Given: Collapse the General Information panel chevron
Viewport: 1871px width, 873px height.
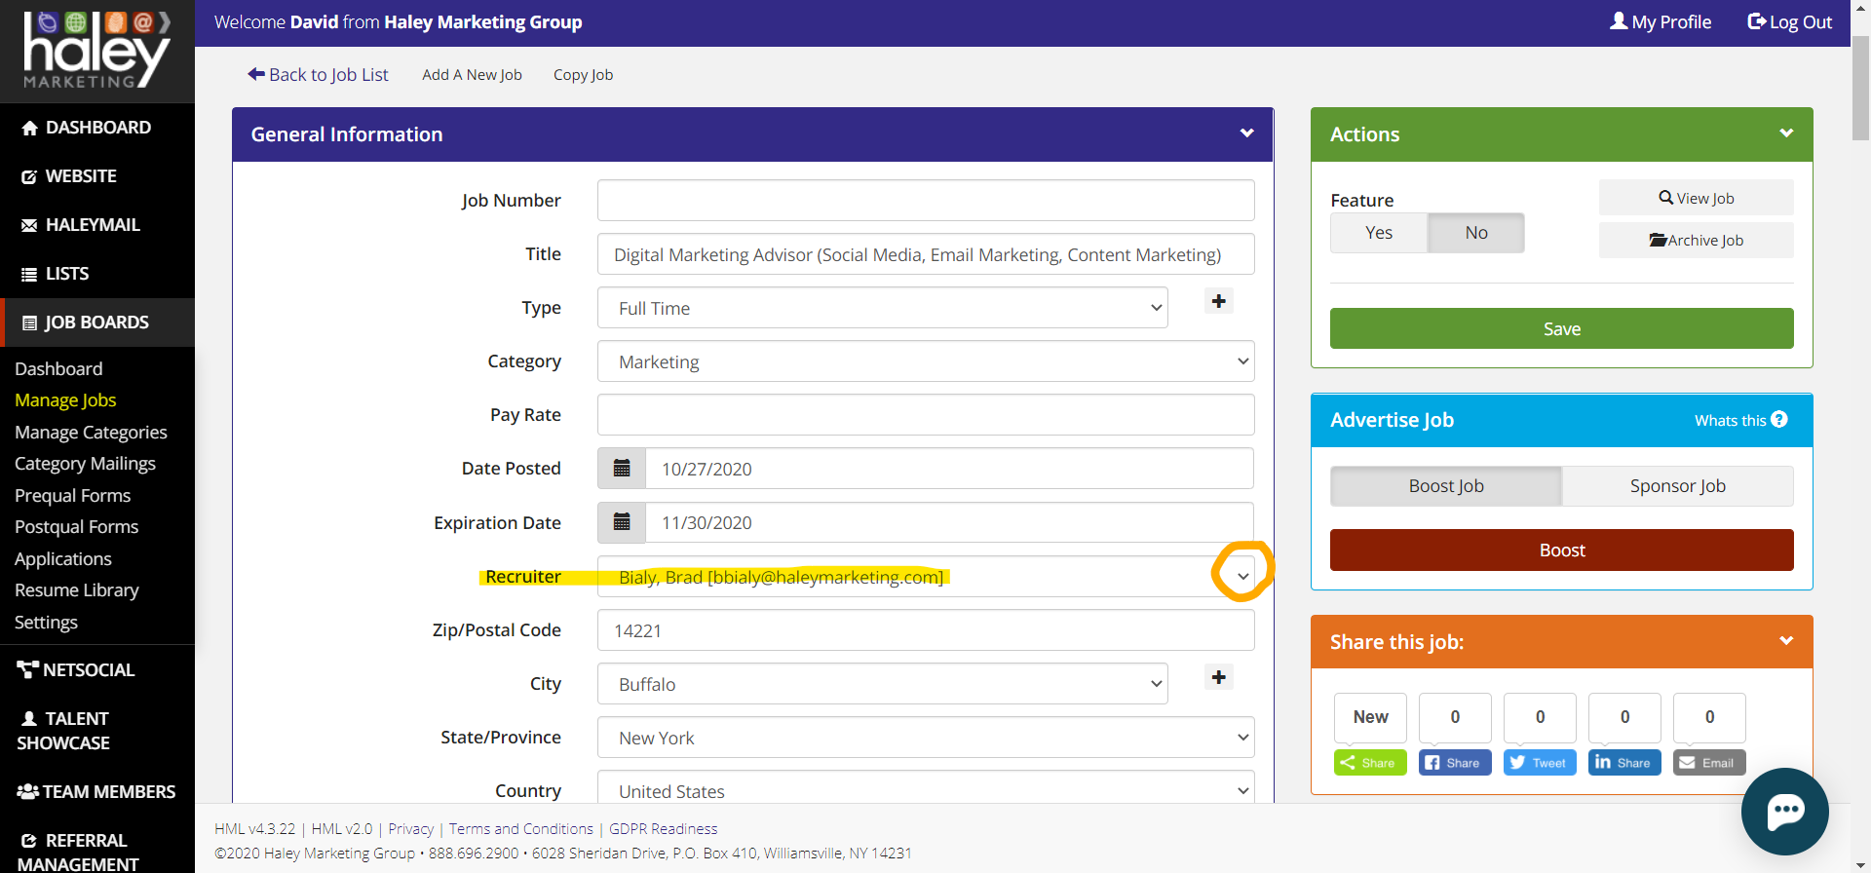Looking at the screenshot, I should coord(1246,133).
